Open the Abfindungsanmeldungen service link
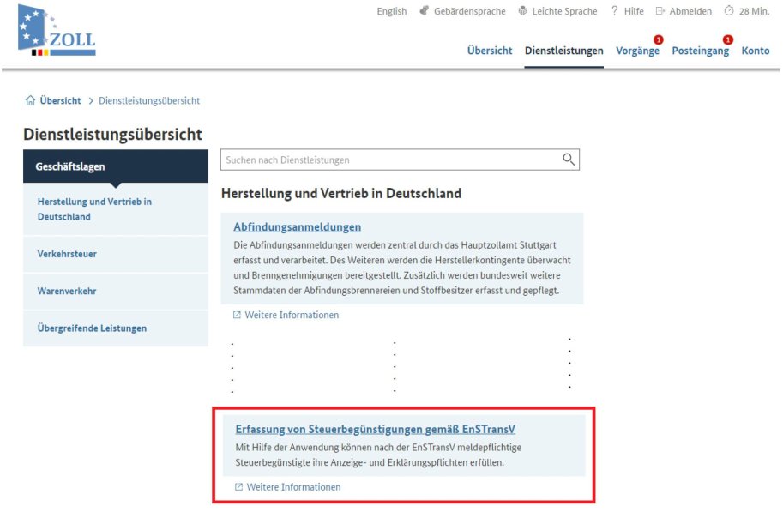Viewport: 783px width, 512px height. click(297, 227)
